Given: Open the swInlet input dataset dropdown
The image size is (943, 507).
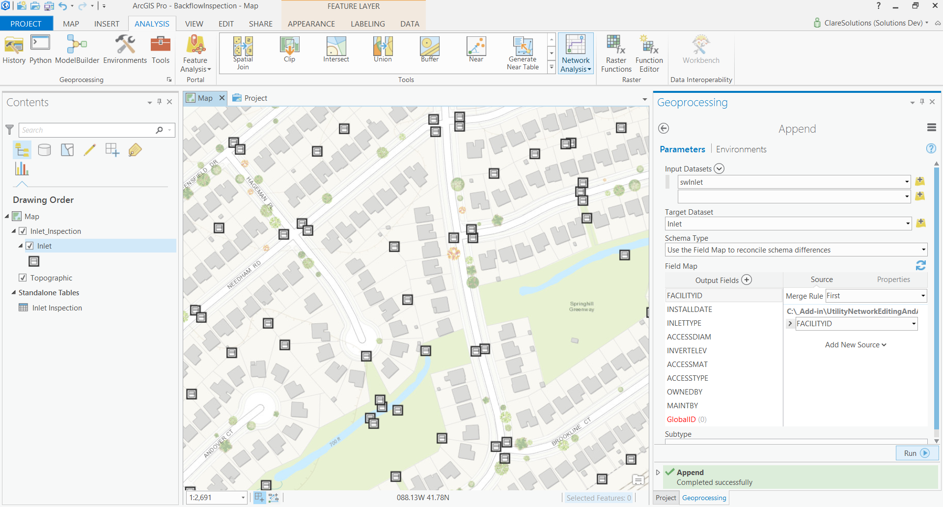Looking at the screenshot, I should 907,182.
